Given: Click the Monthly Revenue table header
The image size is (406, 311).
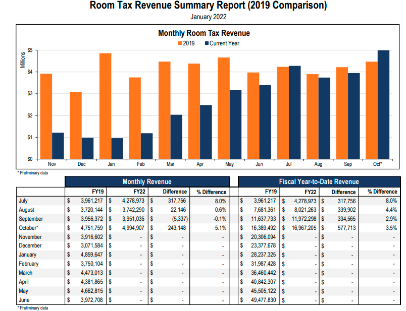Looking at the screenshot, I should click(x=147, y=181).
